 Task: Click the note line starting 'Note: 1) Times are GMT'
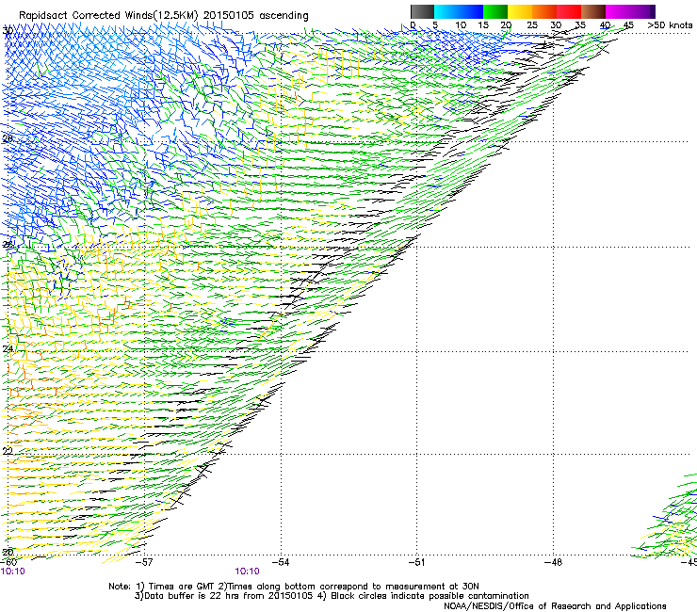[x=293, y=587]
